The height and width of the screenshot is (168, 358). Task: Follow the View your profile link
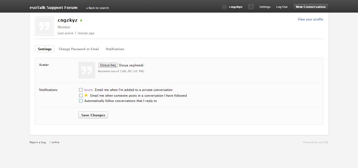(310, 19)
